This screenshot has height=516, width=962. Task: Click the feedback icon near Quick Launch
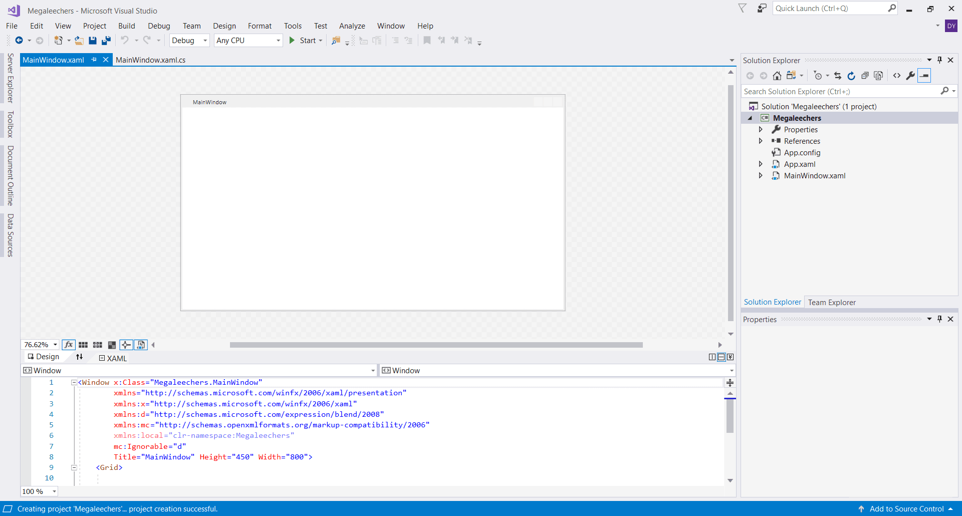click(x=762, y=8)
